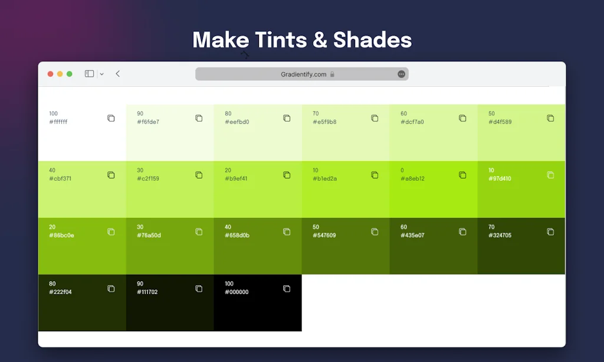Click the padlock icon next to Gradientify.com
Image resolution: width=604 pixels, height=362 pixels.
332,74
